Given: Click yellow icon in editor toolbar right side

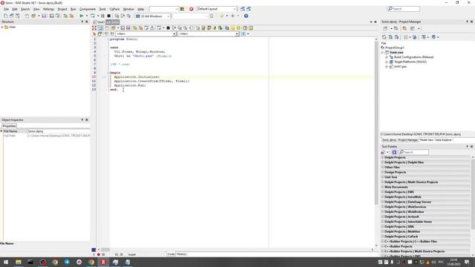Looking at the screenshot, I should (x=232, y=28).
